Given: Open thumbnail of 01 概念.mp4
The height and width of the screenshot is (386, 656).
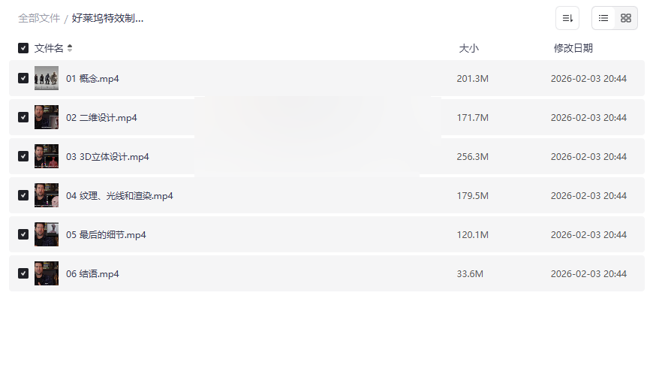Looking at the screenshot, I should [x=47, y=78].
